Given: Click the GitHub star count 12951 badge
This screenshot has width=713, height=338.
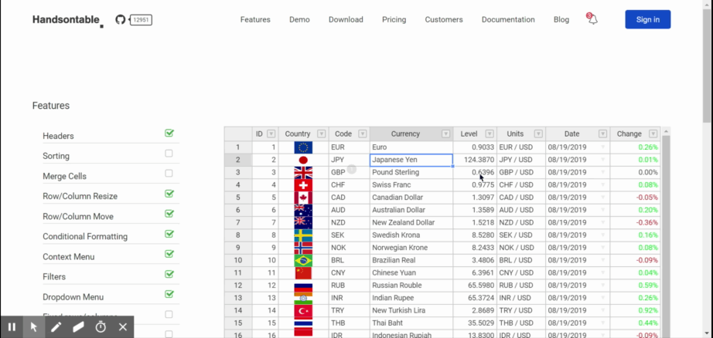Looking at the screenshot, I should tap(141, 19).
